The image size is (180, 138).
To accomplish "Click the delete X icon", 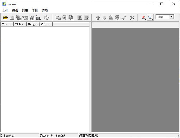I will (x=132, y=18).
